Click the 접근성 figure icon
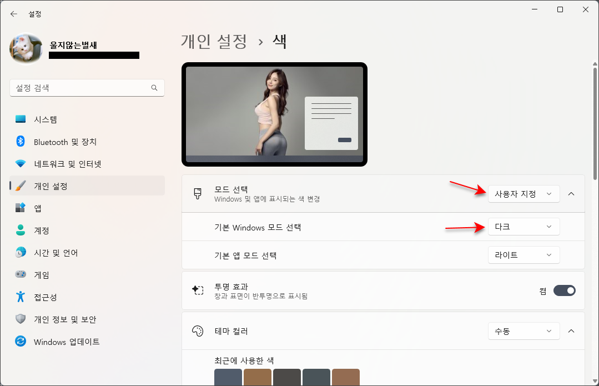The height and width of the screenshot is (386, 599). coord(21,297)
